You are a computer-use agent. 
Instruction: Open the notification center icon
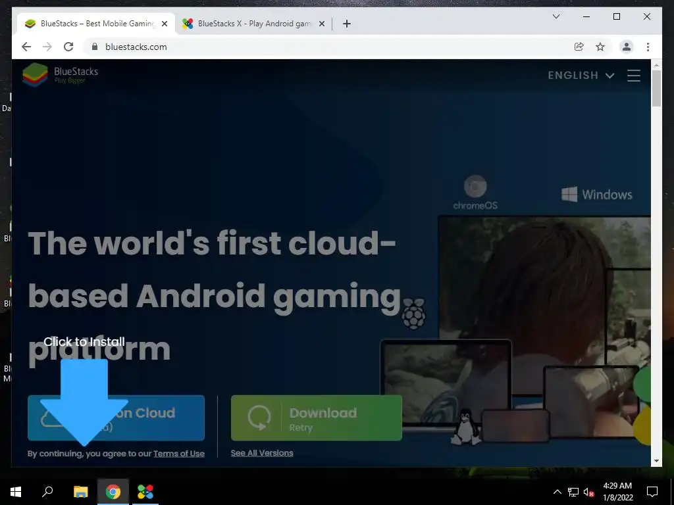click(652, 492)
